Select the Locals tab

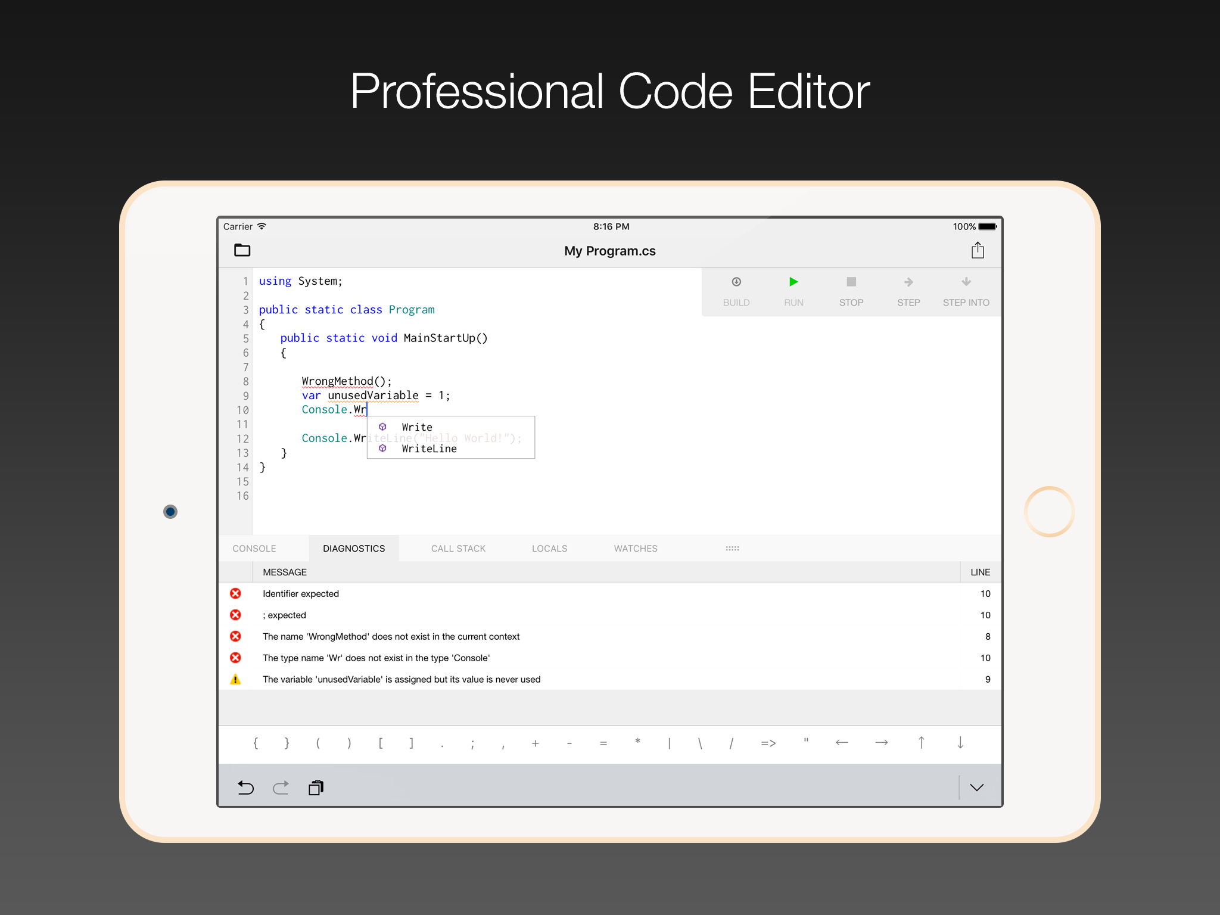pyautogui.click(x=549, y=549)
